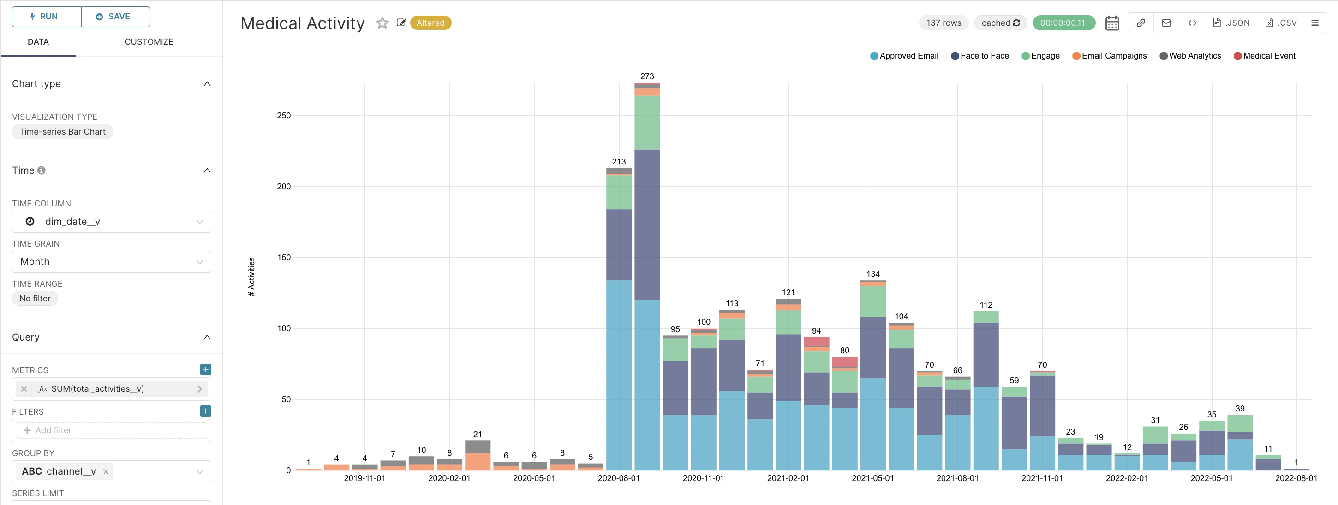This screenshot has width=1338, height=505.
Task: Add a new filter with plus icon
Action: tap(206, 411)
